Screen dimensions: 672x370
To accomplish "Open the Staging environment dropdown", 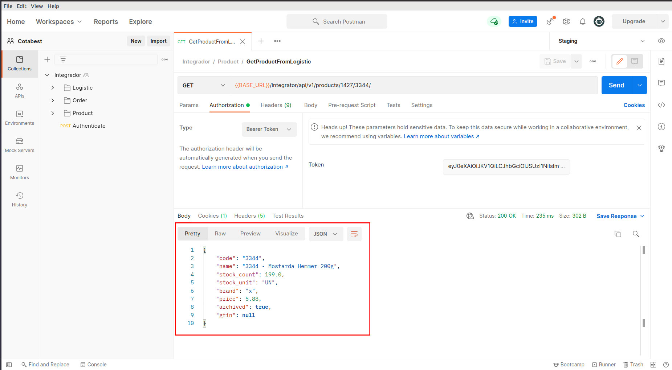I will [x=602, y=41].
